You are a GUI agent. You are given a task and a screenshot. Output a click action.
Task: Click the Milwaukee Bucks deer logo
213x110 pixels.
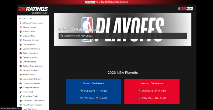tap(21, 96)
